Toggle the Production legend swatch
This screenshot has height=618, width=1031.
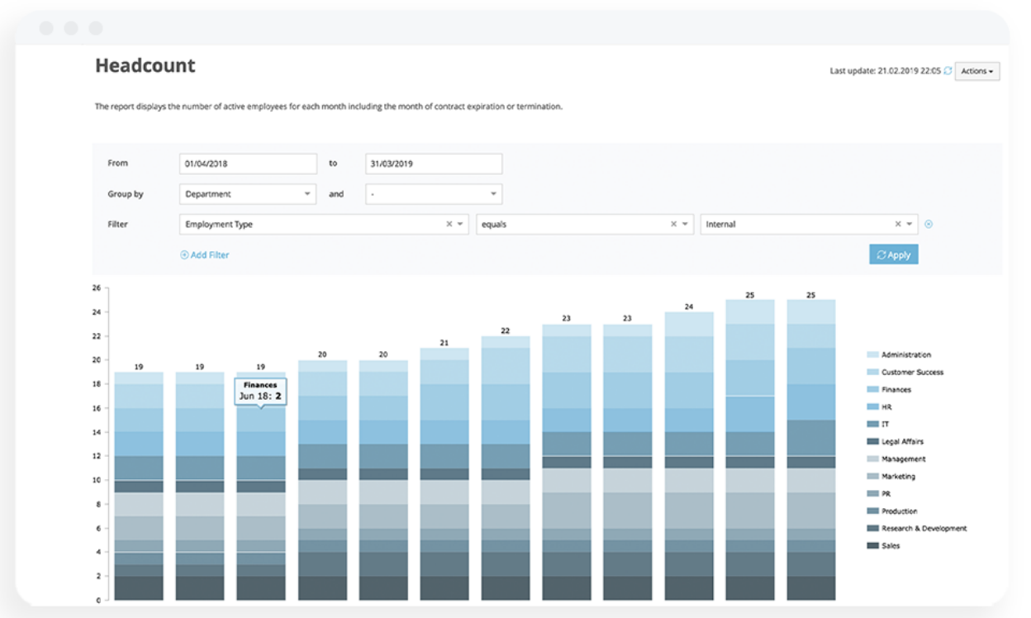(x=872, y=511)
